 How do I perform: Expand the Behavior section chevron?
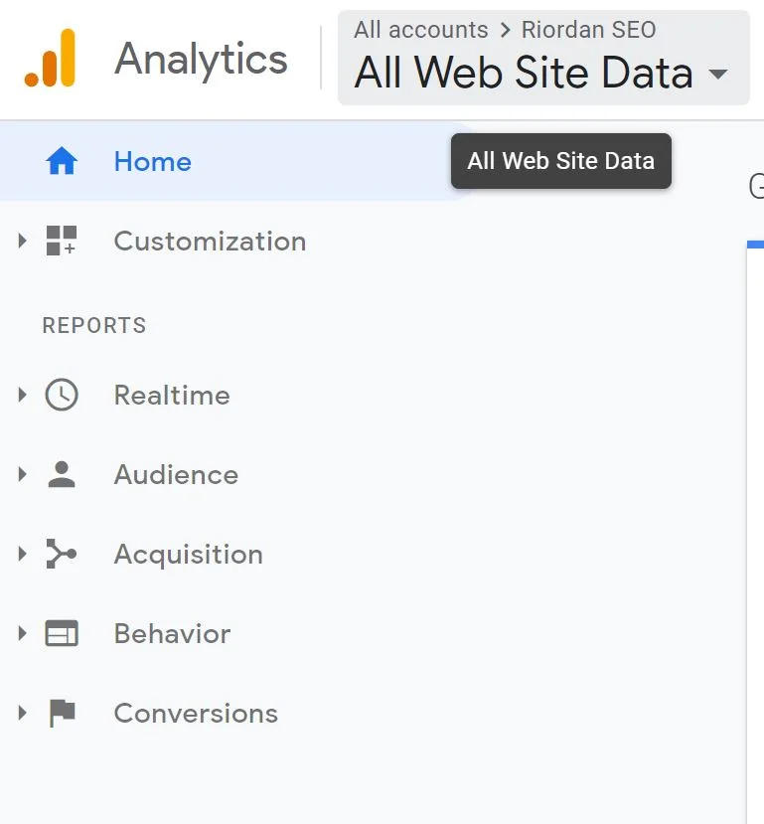22,633
